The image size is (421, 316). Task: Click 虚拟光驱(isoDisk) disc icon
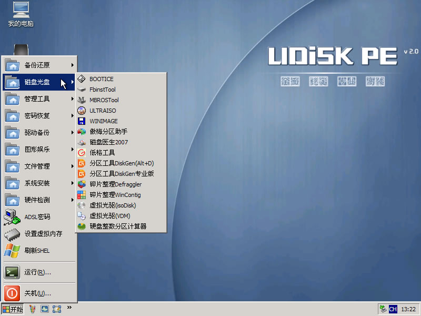[82, 205]
